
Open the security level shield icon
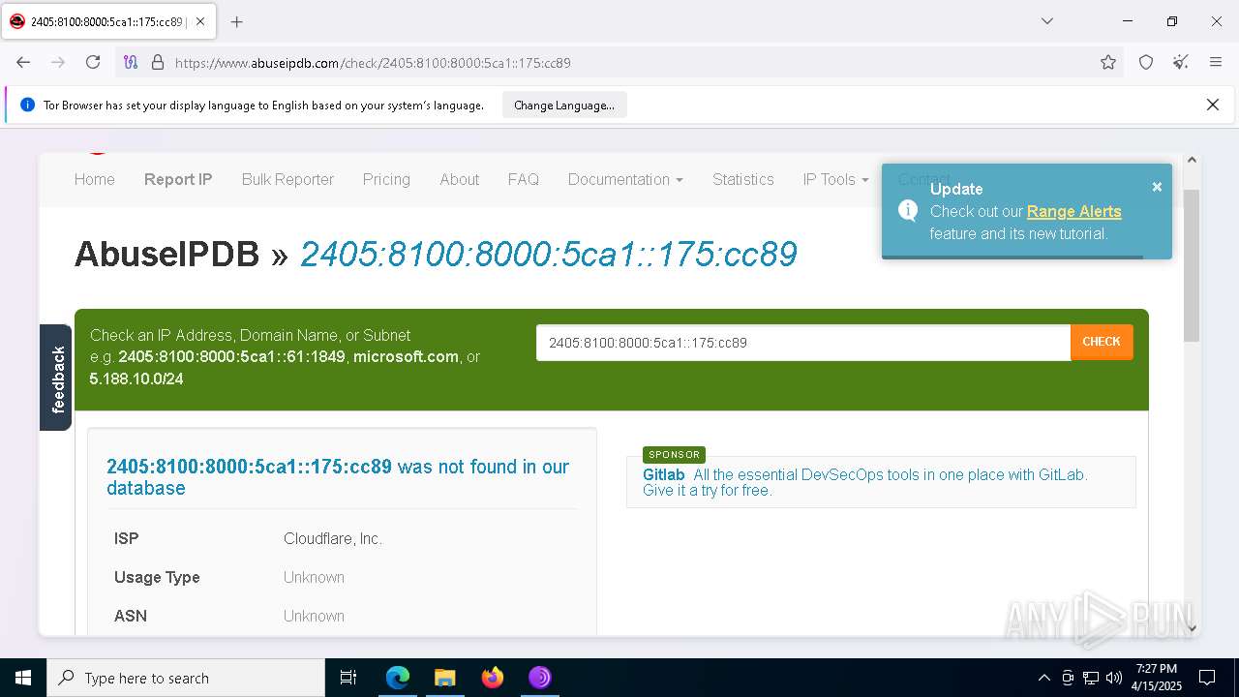[1146, 62]
